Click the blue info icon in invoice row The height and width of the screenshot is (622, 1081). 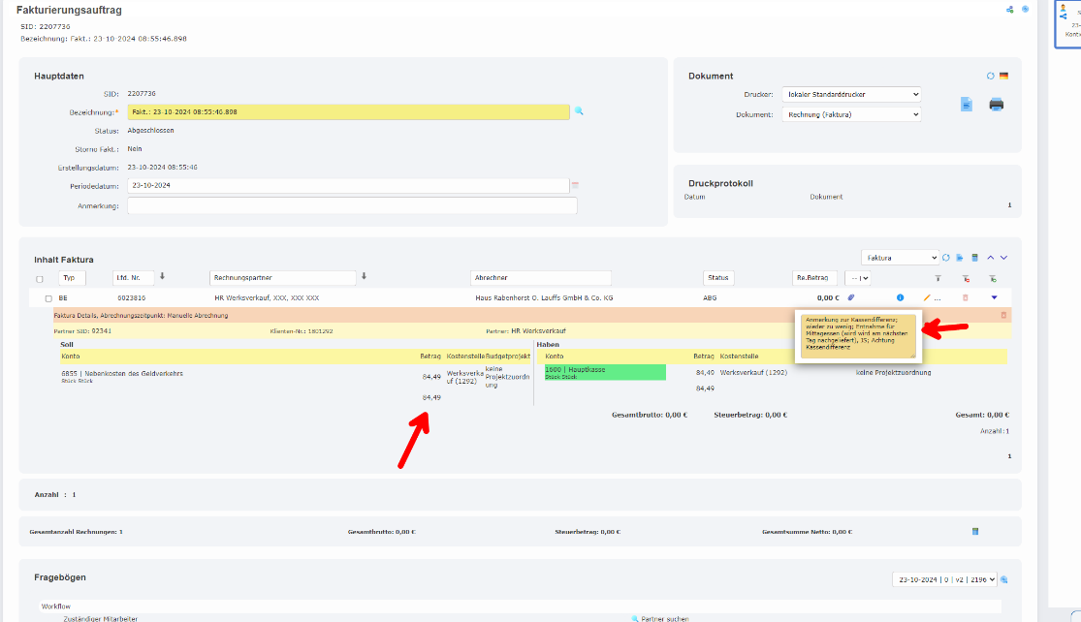pos(900,297)
